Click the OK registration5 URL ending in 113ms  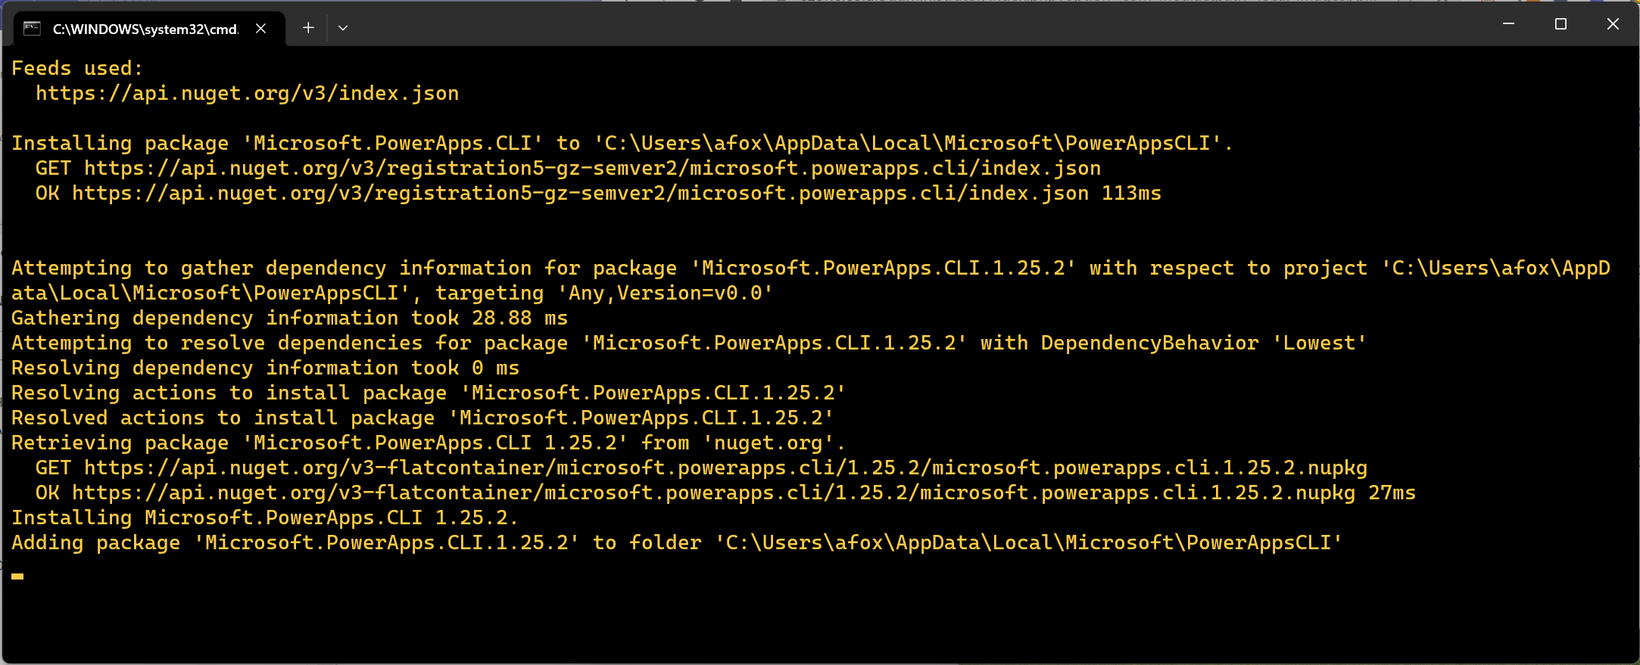(x=580, y=194)
